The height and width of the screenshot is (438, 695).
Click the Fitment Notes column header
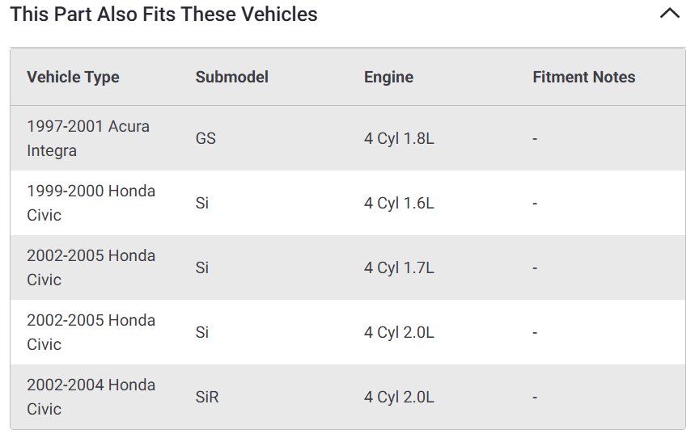(x=583, y=78)
